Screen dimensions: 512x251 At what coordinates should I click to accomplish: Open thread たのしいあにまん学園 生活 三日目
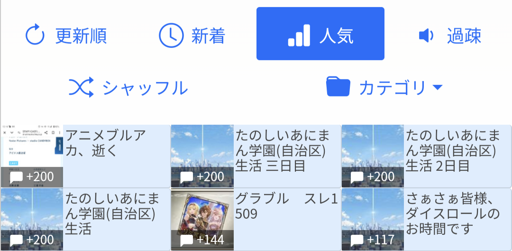[x=256, y=156]
